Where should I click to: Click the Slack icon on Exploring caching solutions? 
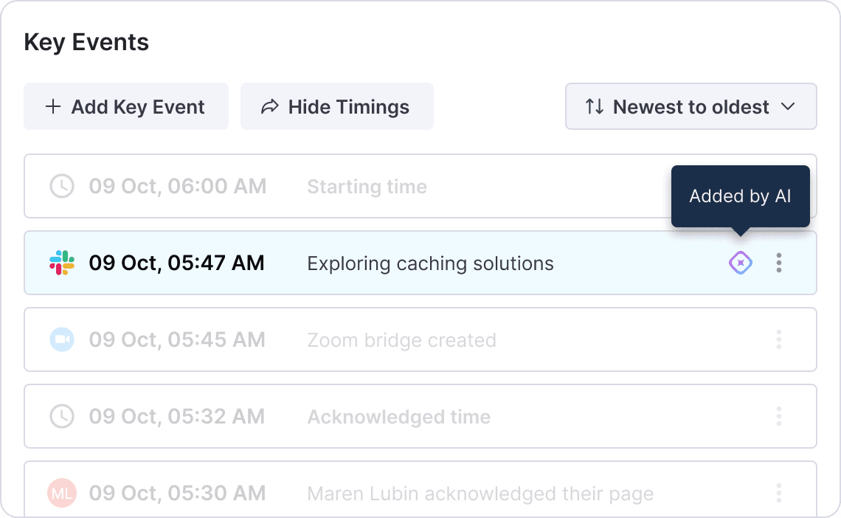coord(62,263)
